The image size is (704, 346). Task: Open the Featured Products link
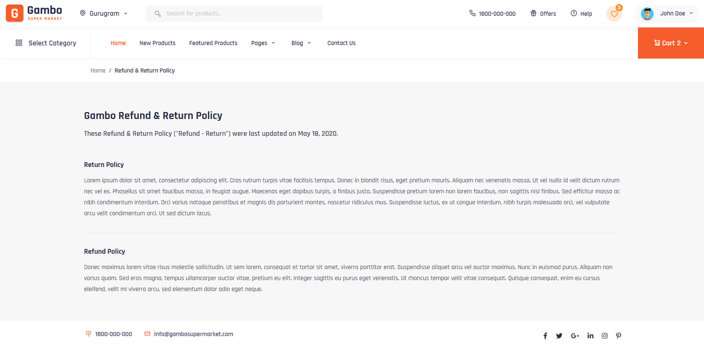pos(213,43)
